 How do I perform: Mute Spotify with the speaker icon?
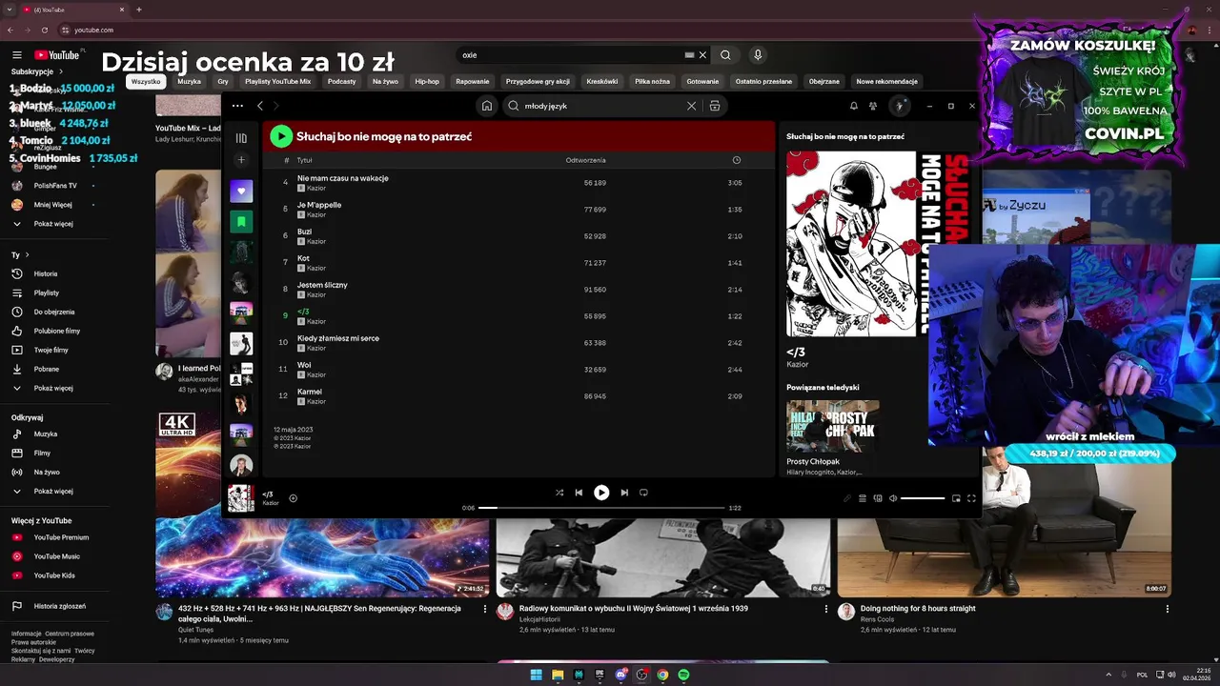tap(893, 498)
